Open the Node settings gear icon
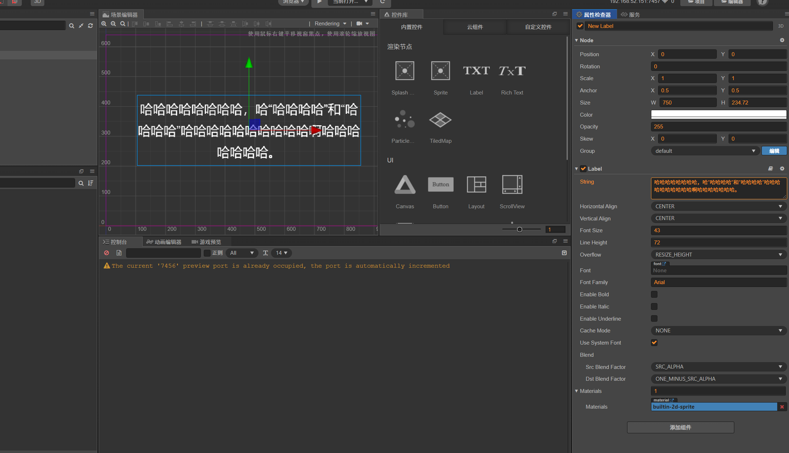 782,40
